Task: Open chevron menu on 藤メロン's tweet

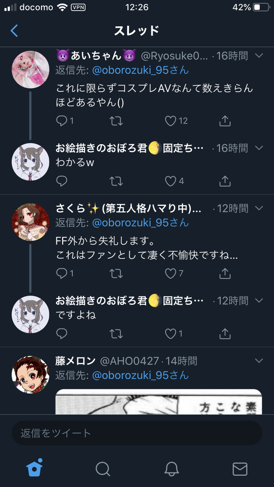Action: click(259, 360)
